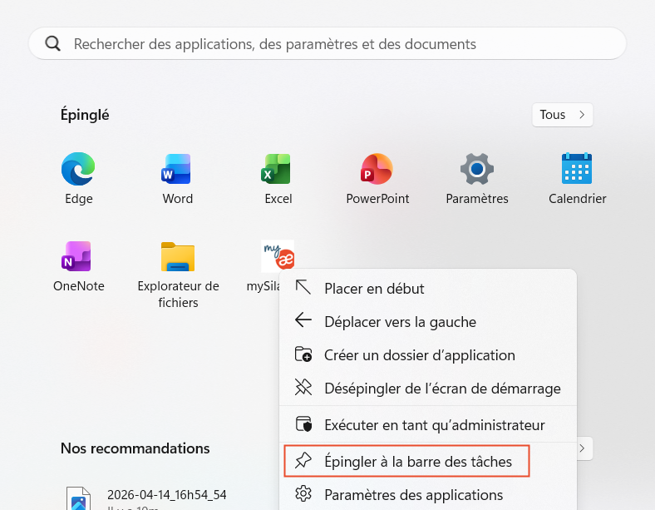Open recommended file 2026-04-14_16h54_54
The height and width of the screenshot is (510, 655).
(x=167, y=494)
